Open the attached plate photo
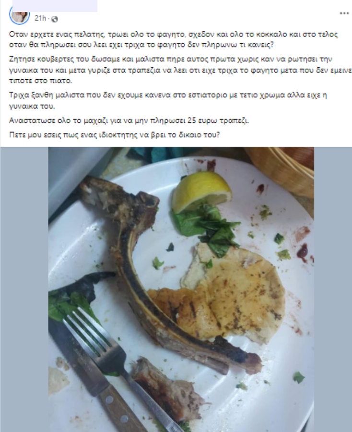The height and width of the screenshot is (432, 352). coord(181,289)
